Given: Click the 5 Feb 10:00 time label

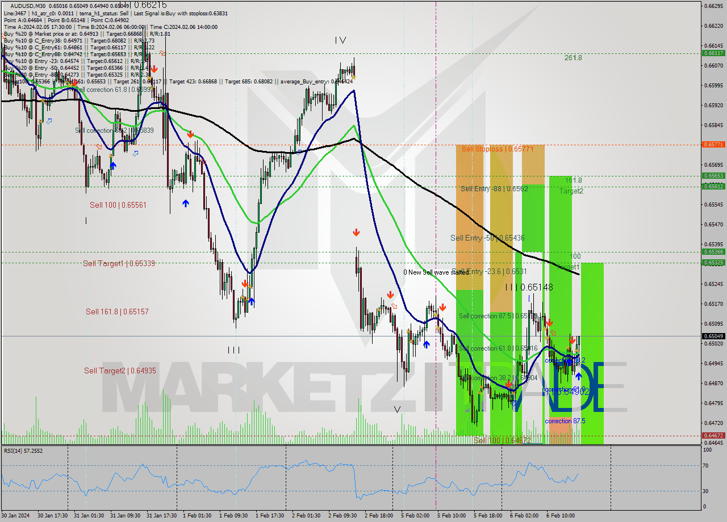Looking at the screenshot, I should pos(452,516).
